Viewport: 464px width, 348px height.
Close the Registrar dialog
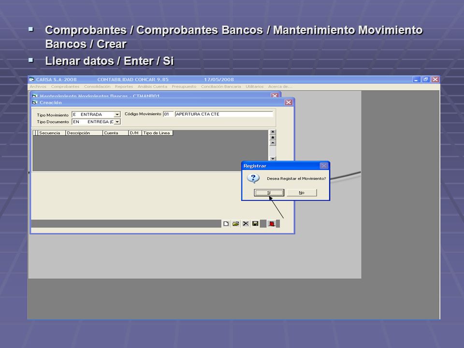coord(324,166)
